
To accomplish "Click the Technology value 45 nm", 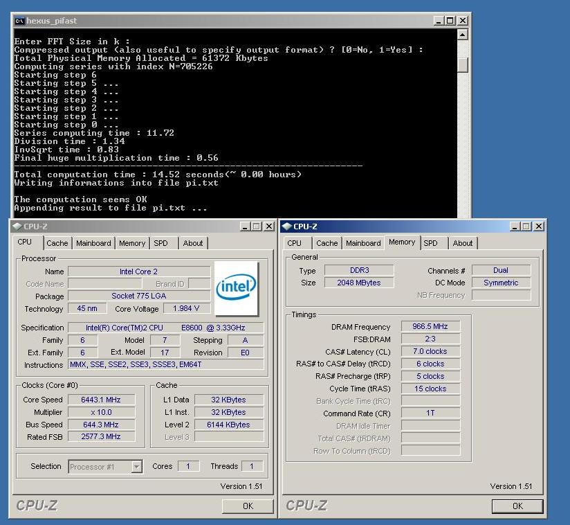I will click(x=87, y=308).
